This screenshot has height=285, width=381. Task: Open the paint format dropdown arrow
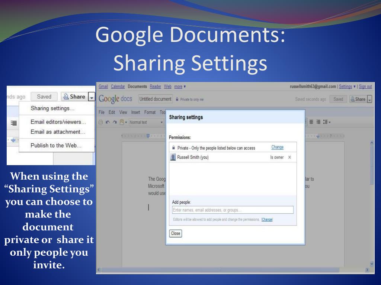(126, 122)
